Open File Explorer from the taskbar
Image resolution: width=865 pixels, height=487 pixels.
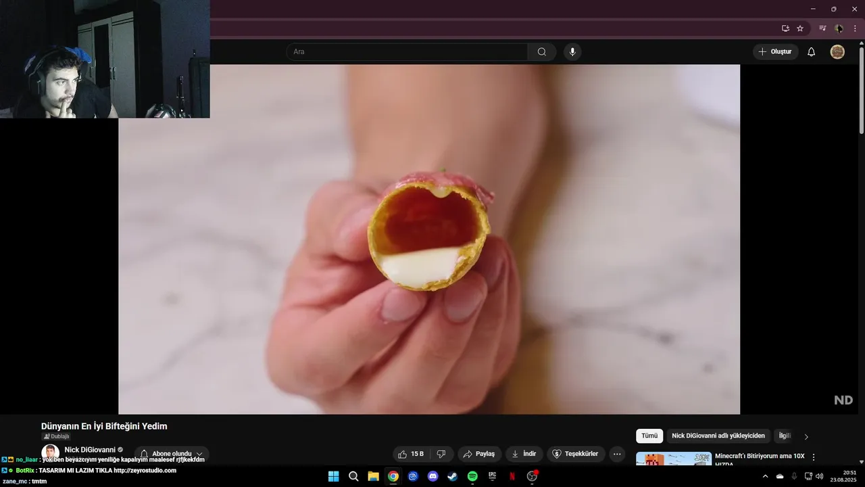tap(373, 476)
